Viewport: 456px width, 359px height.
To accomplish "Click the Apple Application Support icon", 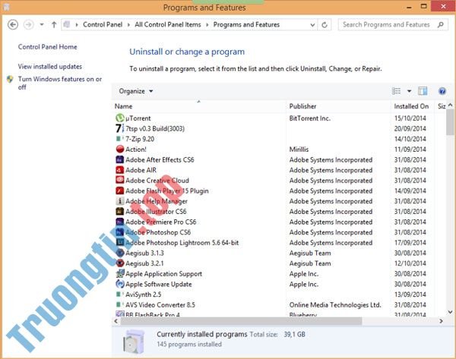I will (120, 273).
